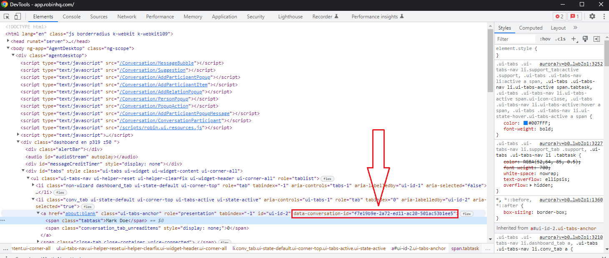The height and width of the screenshot is (258, 609).
Task: Toggle the flex badge beside ui-tabs-anchor
Action: [466, 214]
